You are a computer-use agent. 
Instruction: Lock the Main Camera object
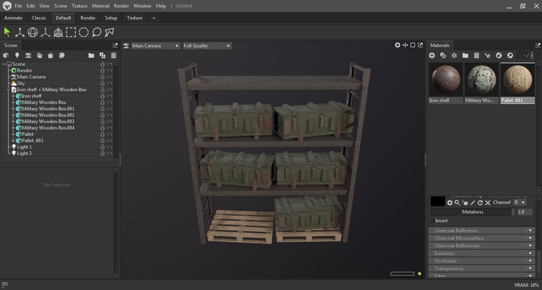tap(102, 77)
